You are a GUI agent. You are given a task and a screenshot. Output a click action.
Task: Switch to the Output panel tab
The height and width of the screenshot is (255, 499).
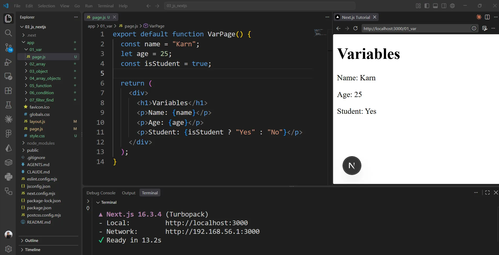(x=129, y=193)
